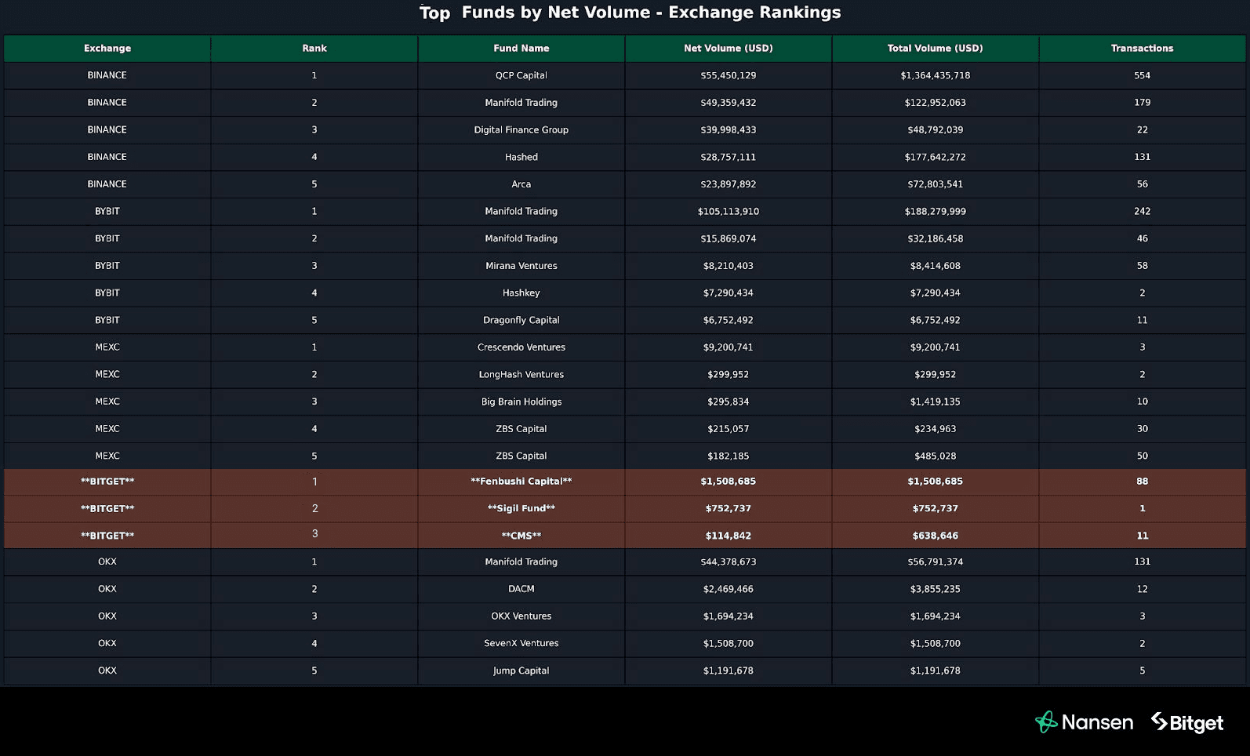The height and width of the screenshot is (756, 1250).
Task: Click the Total Volume (USD) header
Action: point(935,49)
